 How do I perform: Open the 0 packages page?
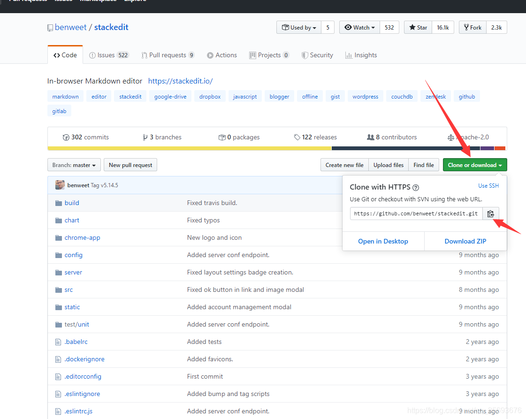point(239,137)
